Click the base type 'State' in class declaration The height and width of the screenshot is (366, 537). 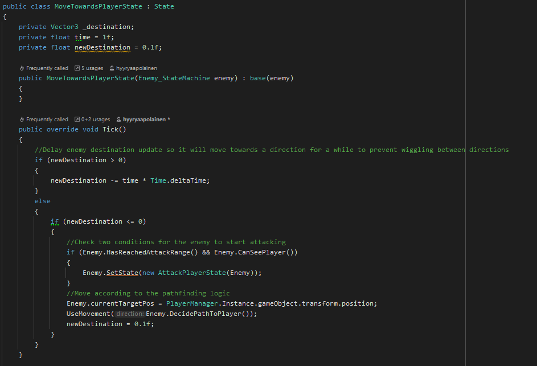pos(163,6)
